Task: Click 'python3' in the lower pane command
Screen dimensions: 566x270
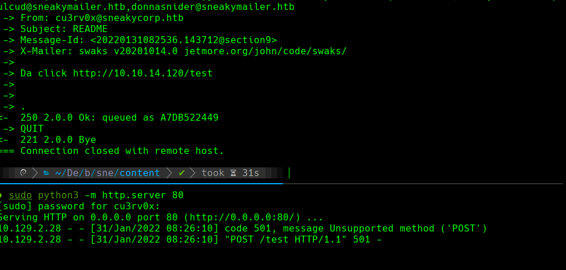Action: (x=58, y=195)
